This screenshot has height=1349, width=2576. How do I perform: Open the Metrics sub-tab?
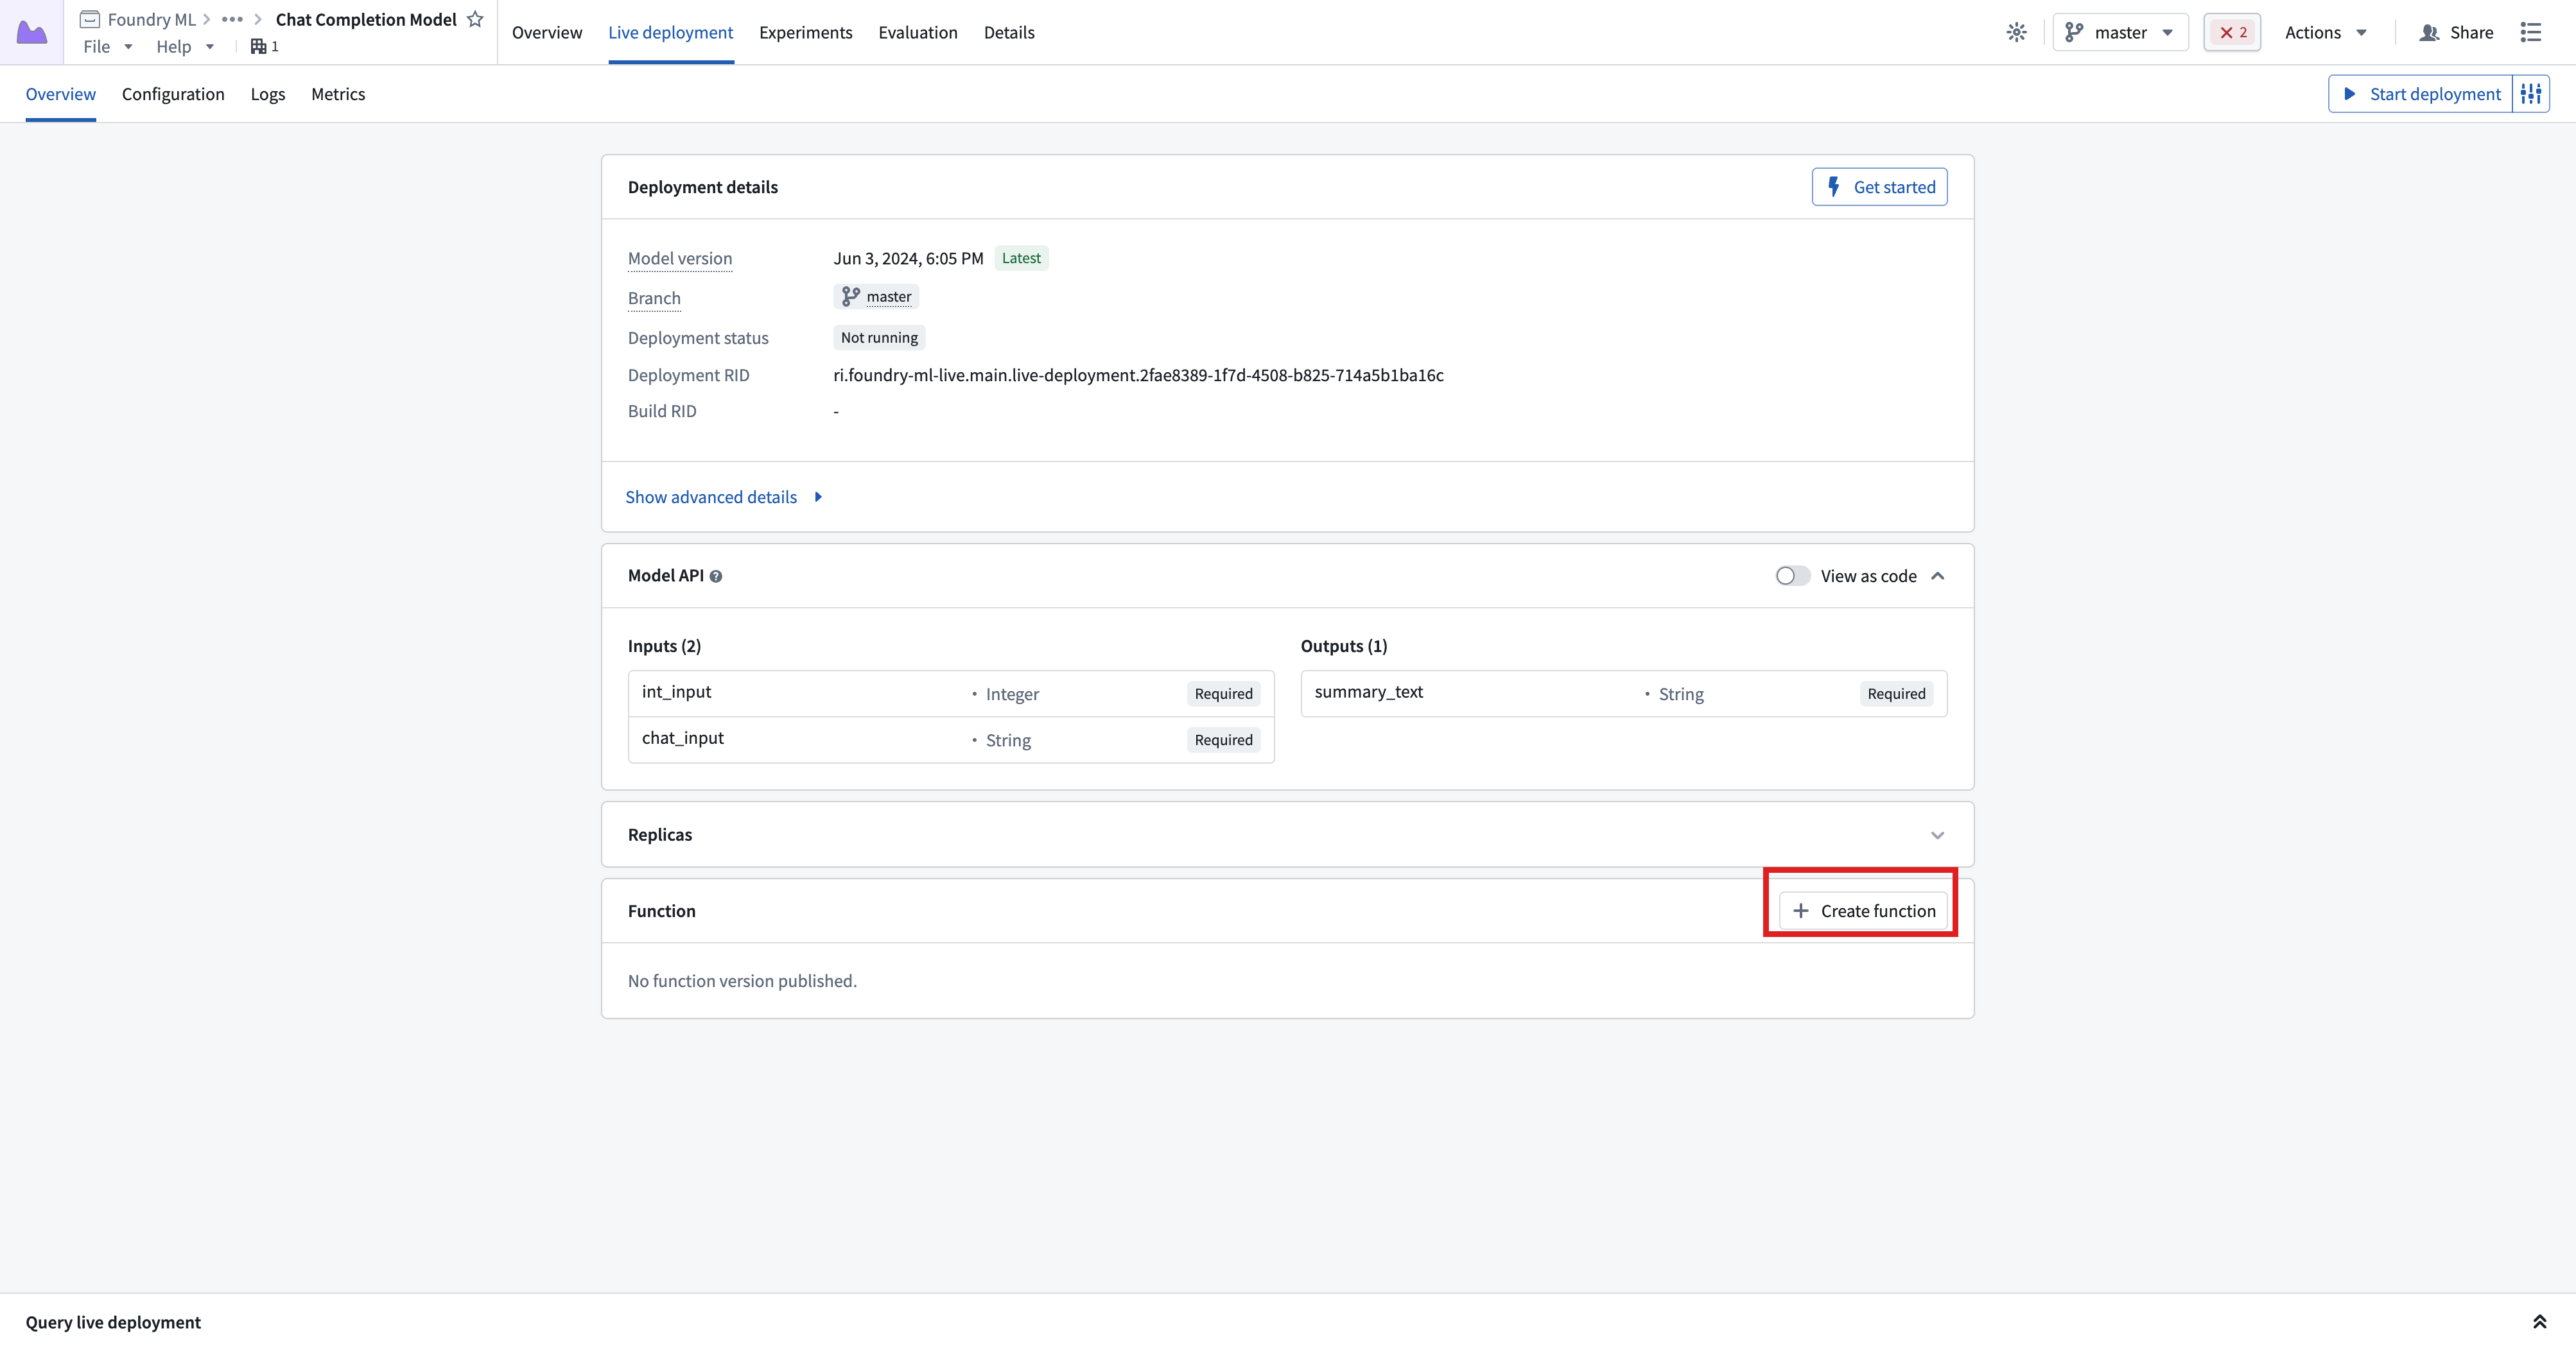[338, 94]
